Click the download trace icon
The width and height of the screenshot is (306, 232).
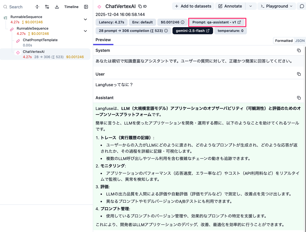[57, 7]
